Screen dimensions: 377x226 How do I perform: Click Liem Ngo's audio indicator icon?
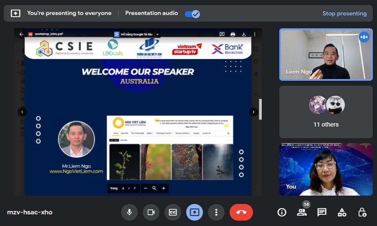(x=364, y=37)
